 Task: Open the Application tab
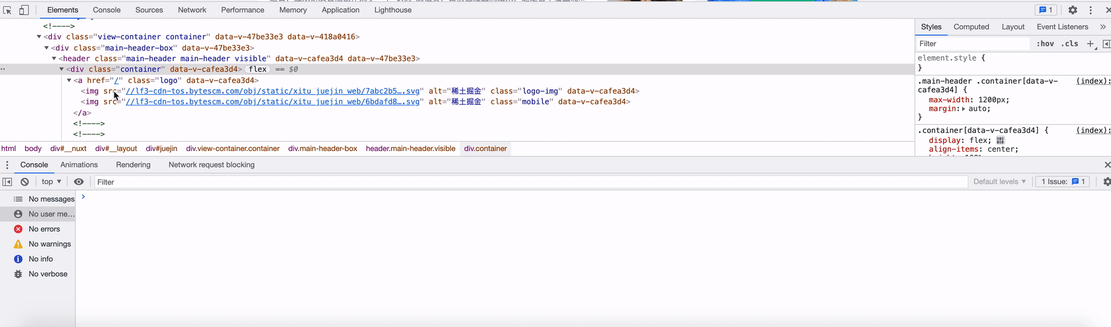click(x=340, y=10)
